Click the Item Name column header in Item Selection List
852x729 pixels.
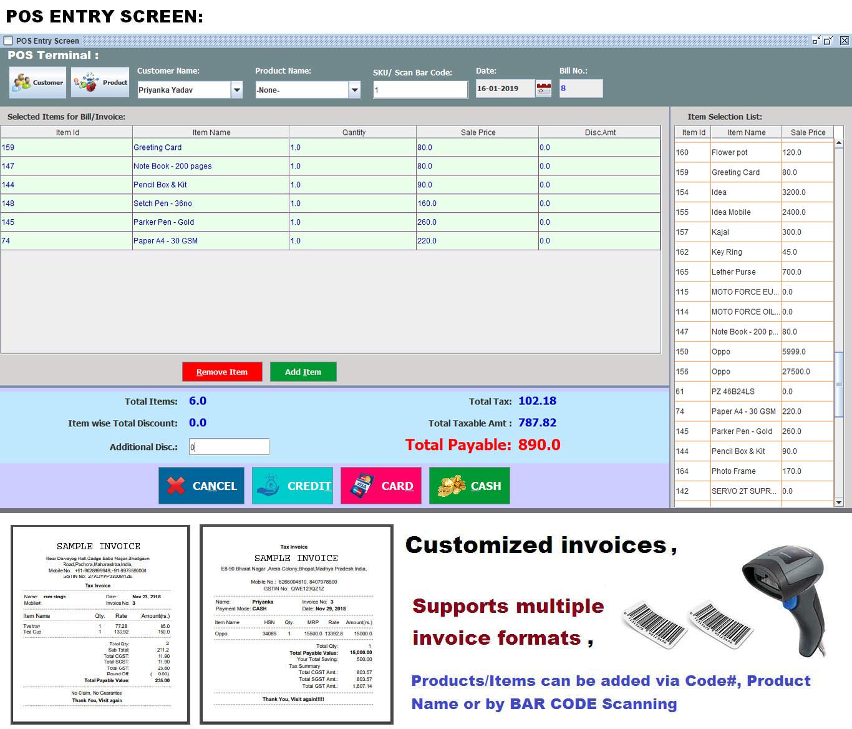coord(747,132)
